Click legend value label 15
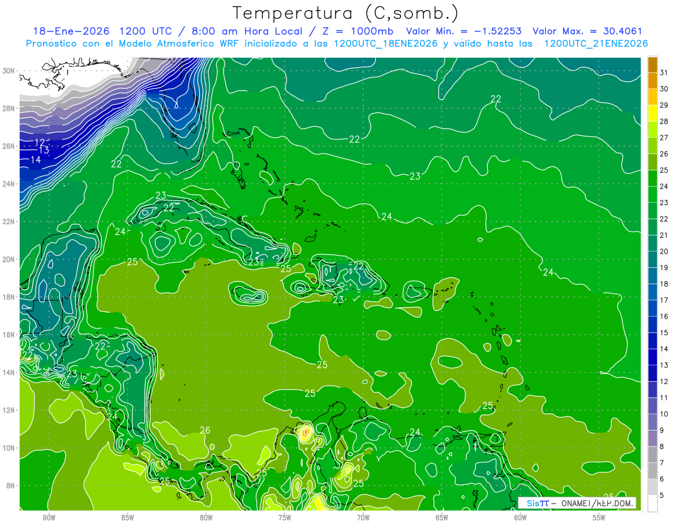Screen dimensions: 679x525 [664, 333]
